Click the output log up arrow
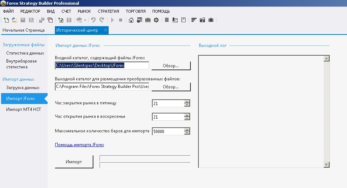Viewport: 347px width, 188px height. pyautogui.click(x=326, y=59)
